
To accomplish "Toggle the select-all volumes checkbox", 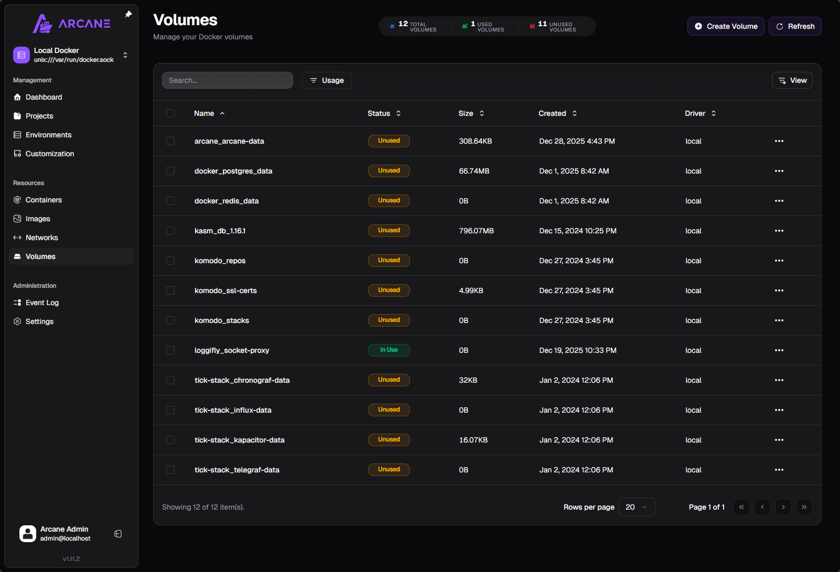I will 170,113.
